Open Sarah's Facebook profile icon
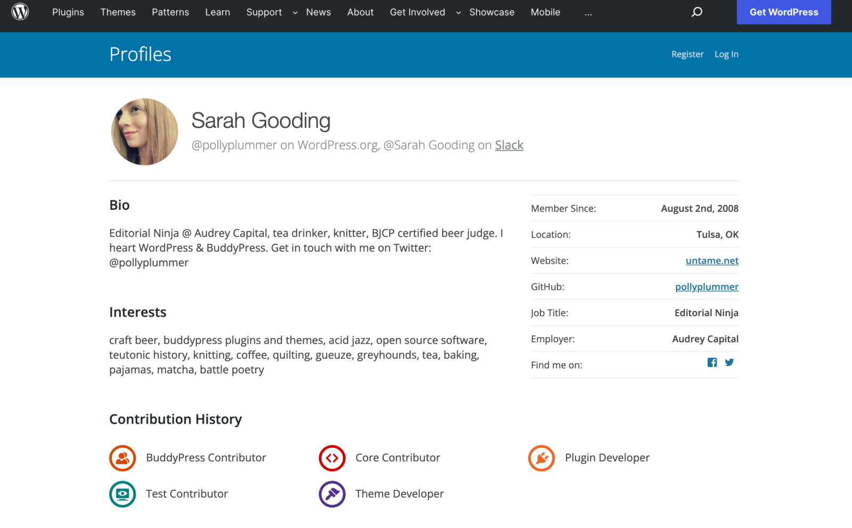Screen dimensions: 852x528 tap(712, 362)
